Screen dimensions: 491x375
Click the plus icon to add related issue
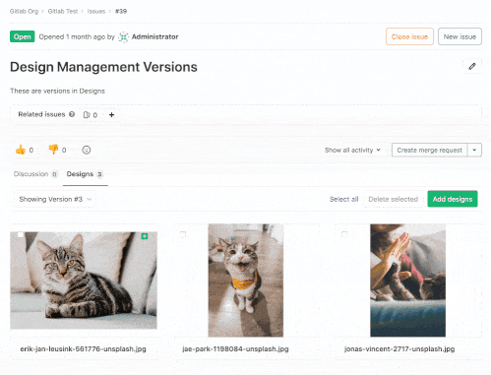tap(111, 115)
